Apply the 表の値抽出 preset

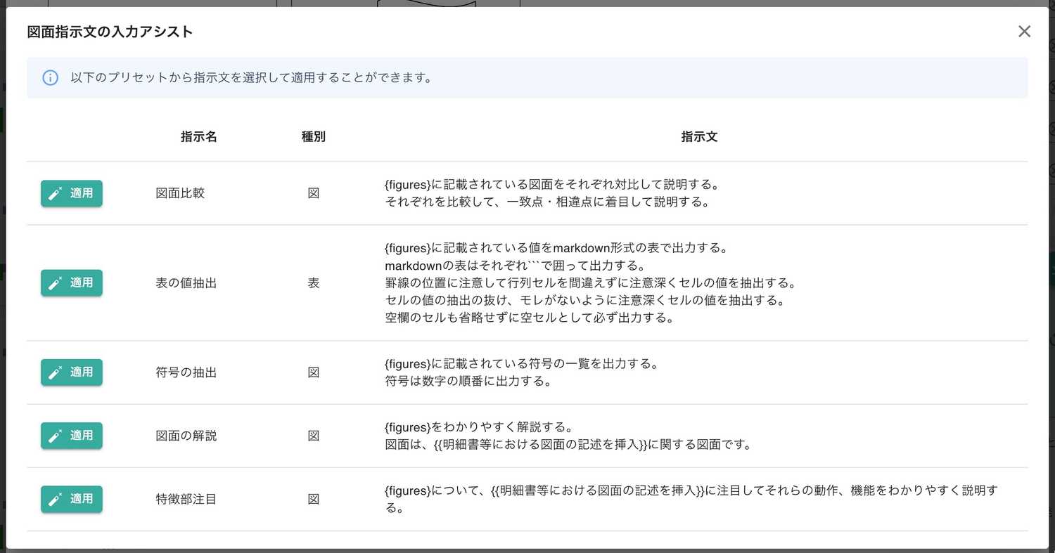tap(71, 282)
